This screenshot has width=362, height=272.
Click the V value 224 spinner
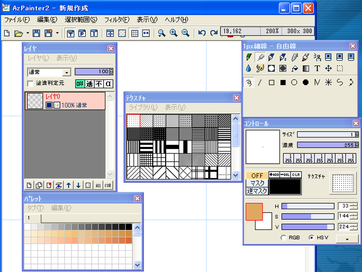pos(353,227)
